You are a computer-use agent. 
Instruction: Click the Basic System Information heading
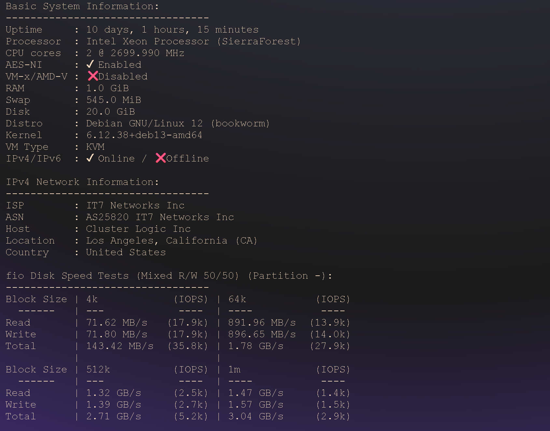[82, 6]
